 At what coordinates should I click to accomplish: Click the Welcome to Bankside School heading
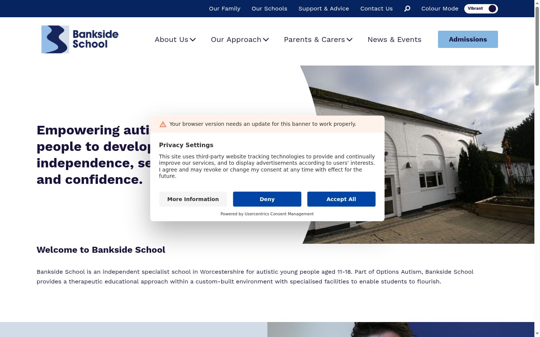coord(101,250)
